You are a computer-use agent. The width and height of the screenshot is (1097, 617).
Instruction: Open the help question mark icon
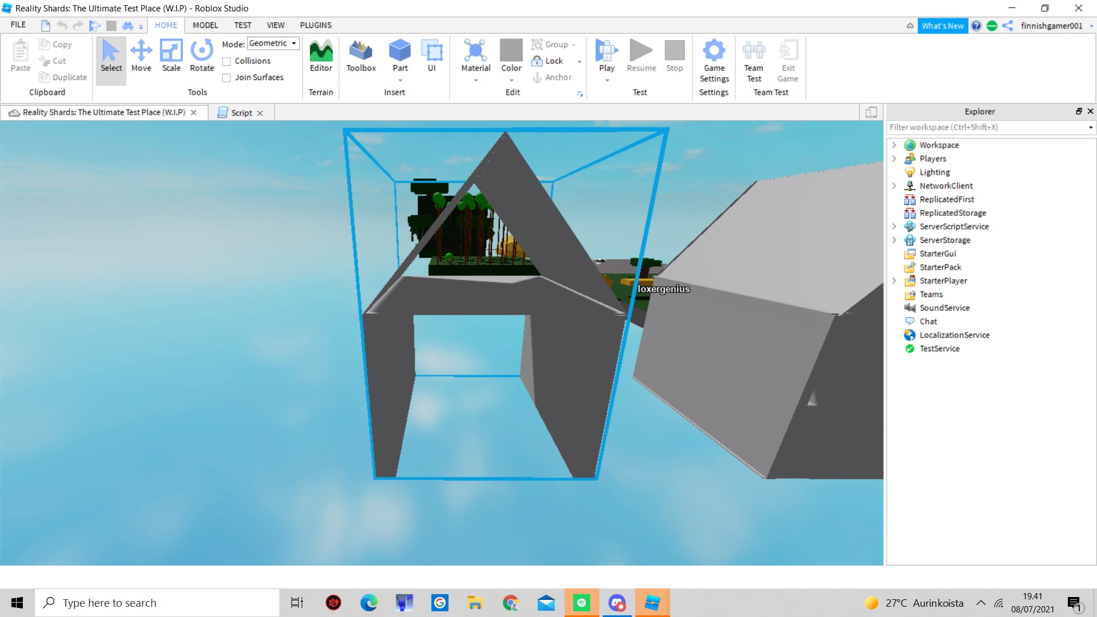click(x=976, y=26)
